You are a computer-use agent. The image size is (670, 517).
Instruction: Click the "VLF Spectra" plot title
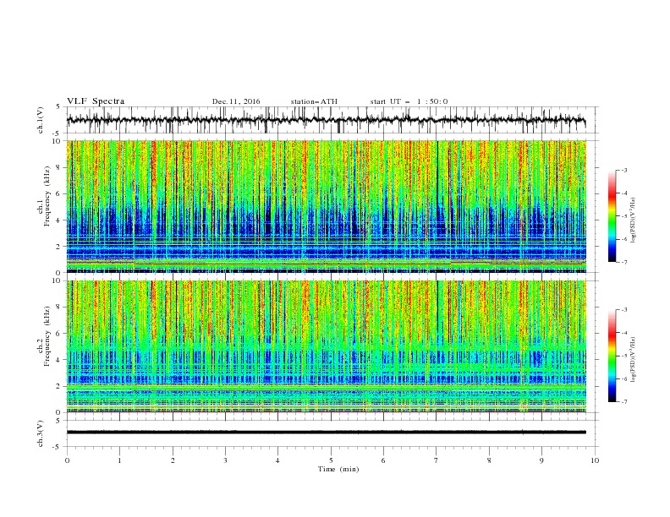coord(96,101)
